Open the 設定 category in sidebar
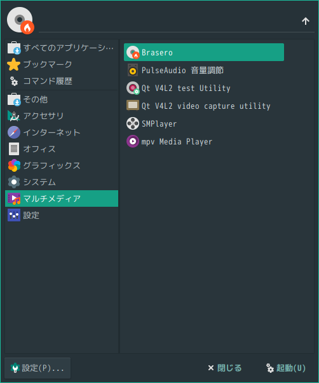 (x=62, y=215)
